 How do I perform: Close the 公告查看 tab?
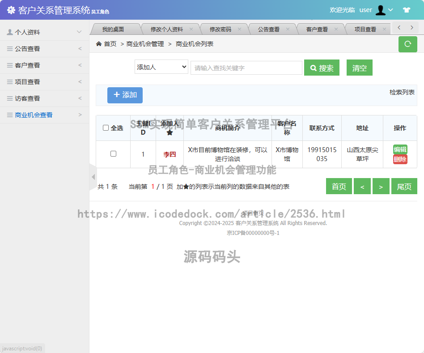288,29
